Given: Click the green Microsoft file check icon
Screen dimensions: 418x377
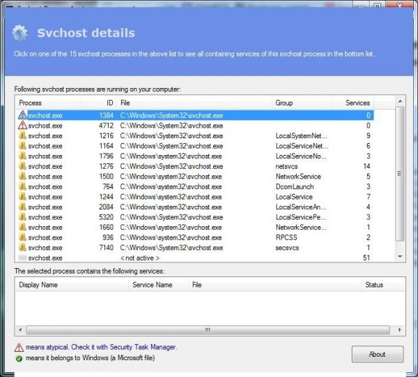Looking at the screenshot, I should coord(19,358).
